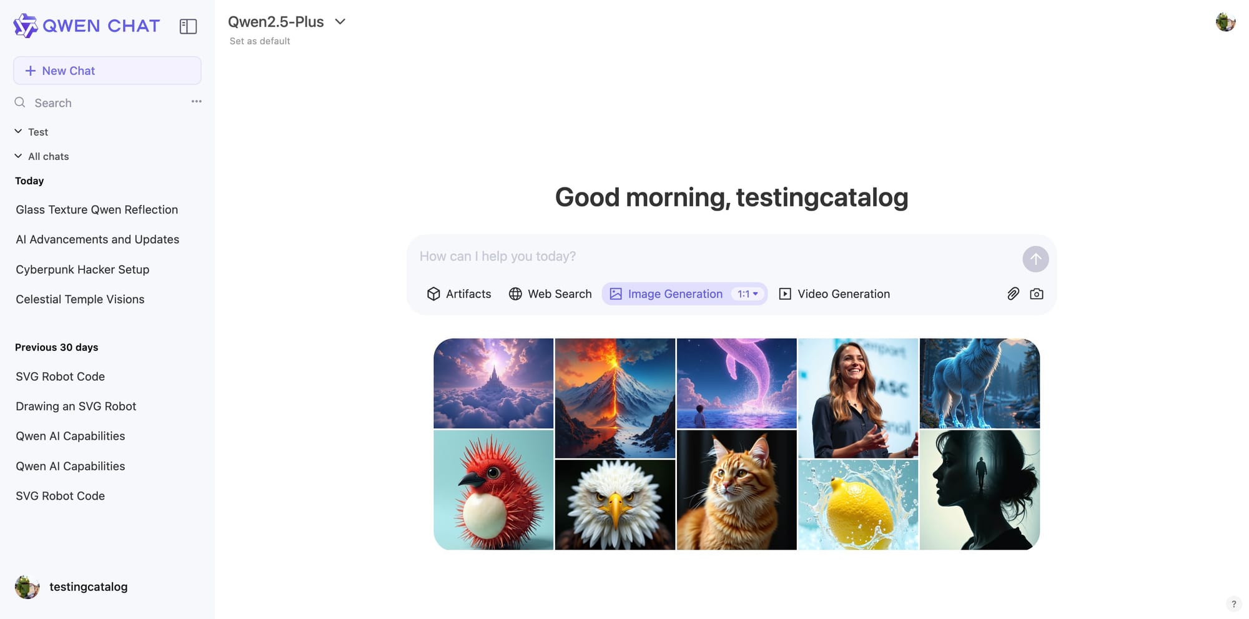Image resolution: width=1249 pixels, height=619 pixels.
Task: Start a New Chat
Action: pyautogui.click(x=107, y=71)
